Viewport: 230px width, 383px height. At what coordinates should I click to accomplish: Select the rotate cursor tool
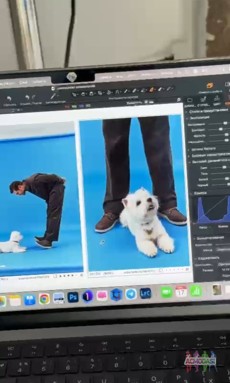pos(109,92)
